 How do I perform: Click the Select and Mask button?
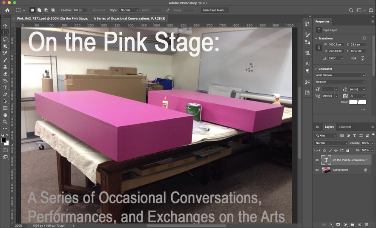215,10
